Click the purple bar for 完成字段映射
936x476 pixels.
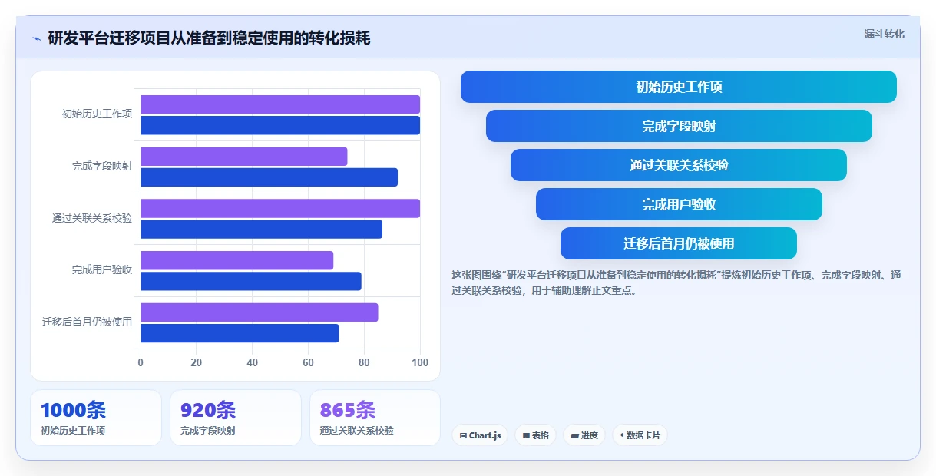point(244,157)
